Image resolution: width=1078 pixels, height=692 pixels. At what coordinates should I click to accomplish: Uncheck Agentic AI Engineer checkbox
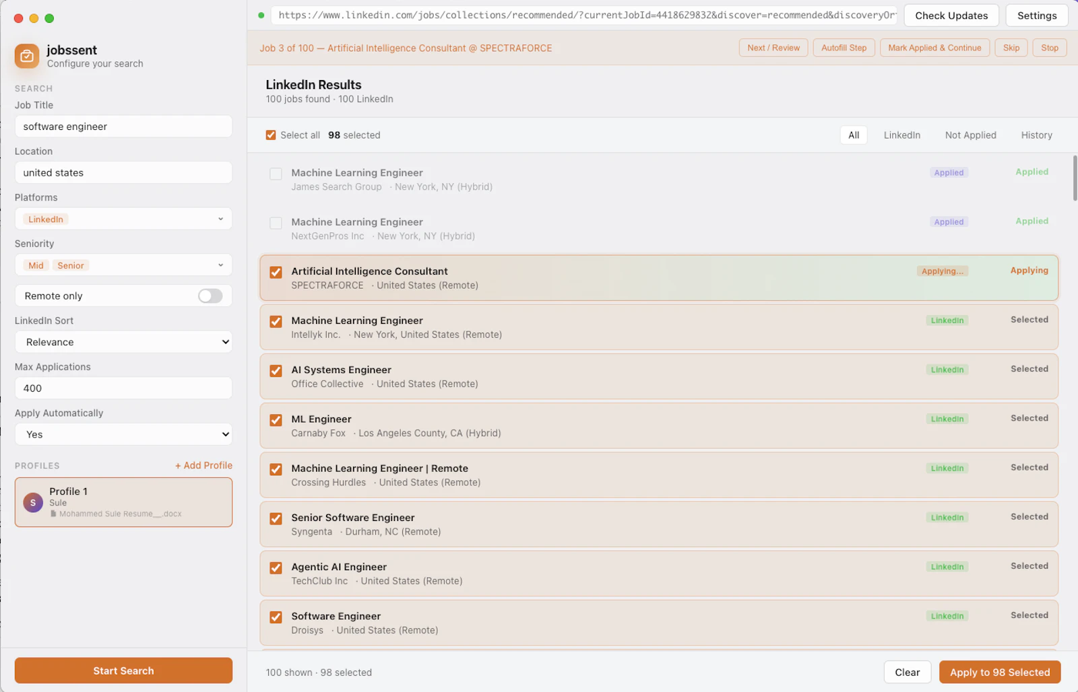(x=276, y=567)
